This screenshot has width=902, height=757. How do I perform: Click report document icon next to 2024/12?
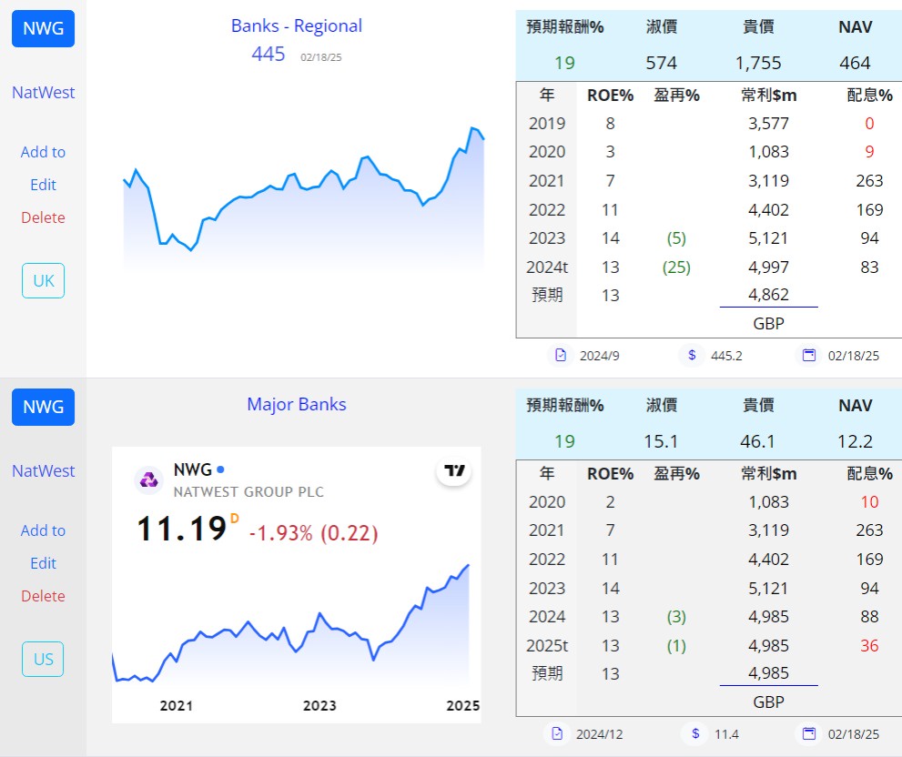[557, 734]
